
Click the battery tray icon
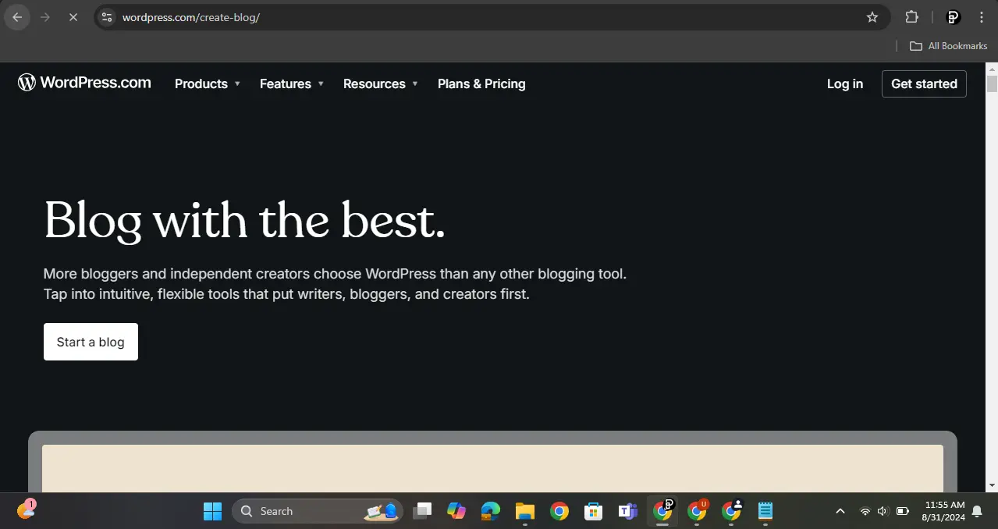[903, 511]
